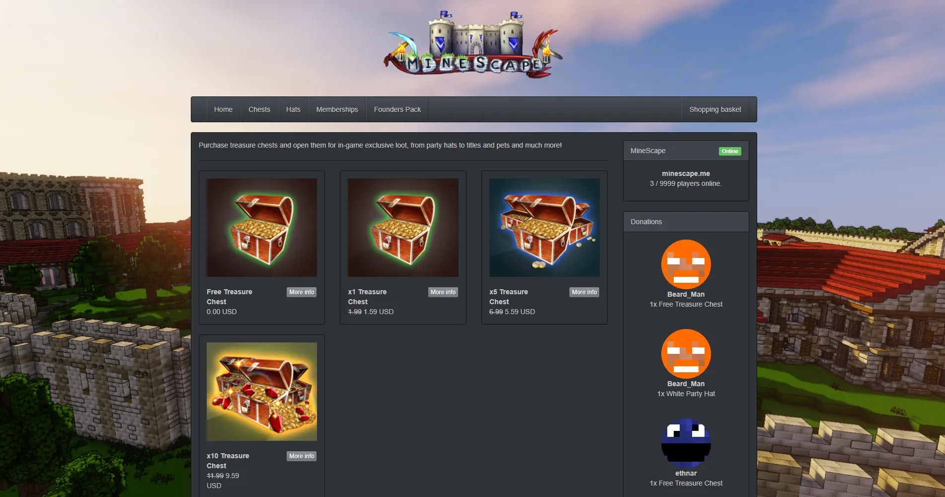
Task: Open the Shopping basket
Action: (715, 109)
